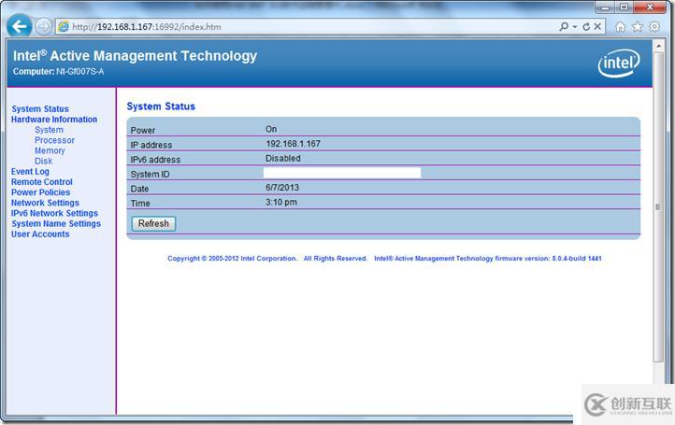Open Event Log in the sidebar
This screenshot has height=425, width=675.
[x=30, y=171]
